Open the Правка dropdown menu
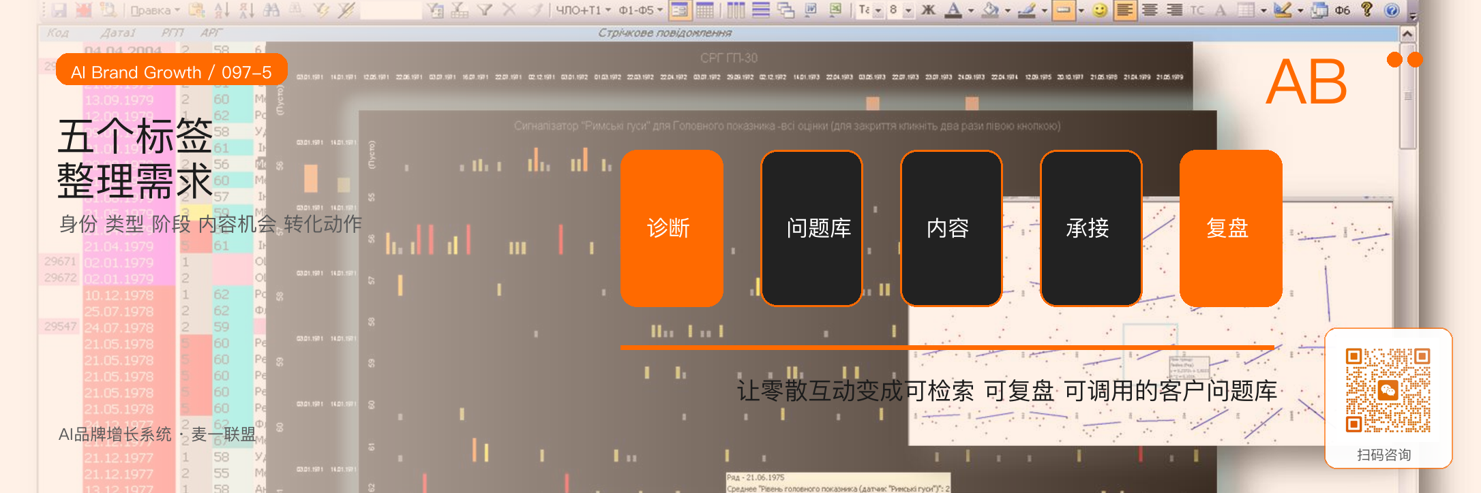Viewport: 1481px width, 493px height. pos(155,10)
